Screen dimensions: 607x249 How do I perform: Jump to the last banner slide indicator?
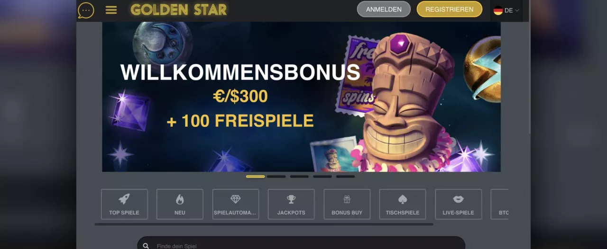[x=345, y=177]
